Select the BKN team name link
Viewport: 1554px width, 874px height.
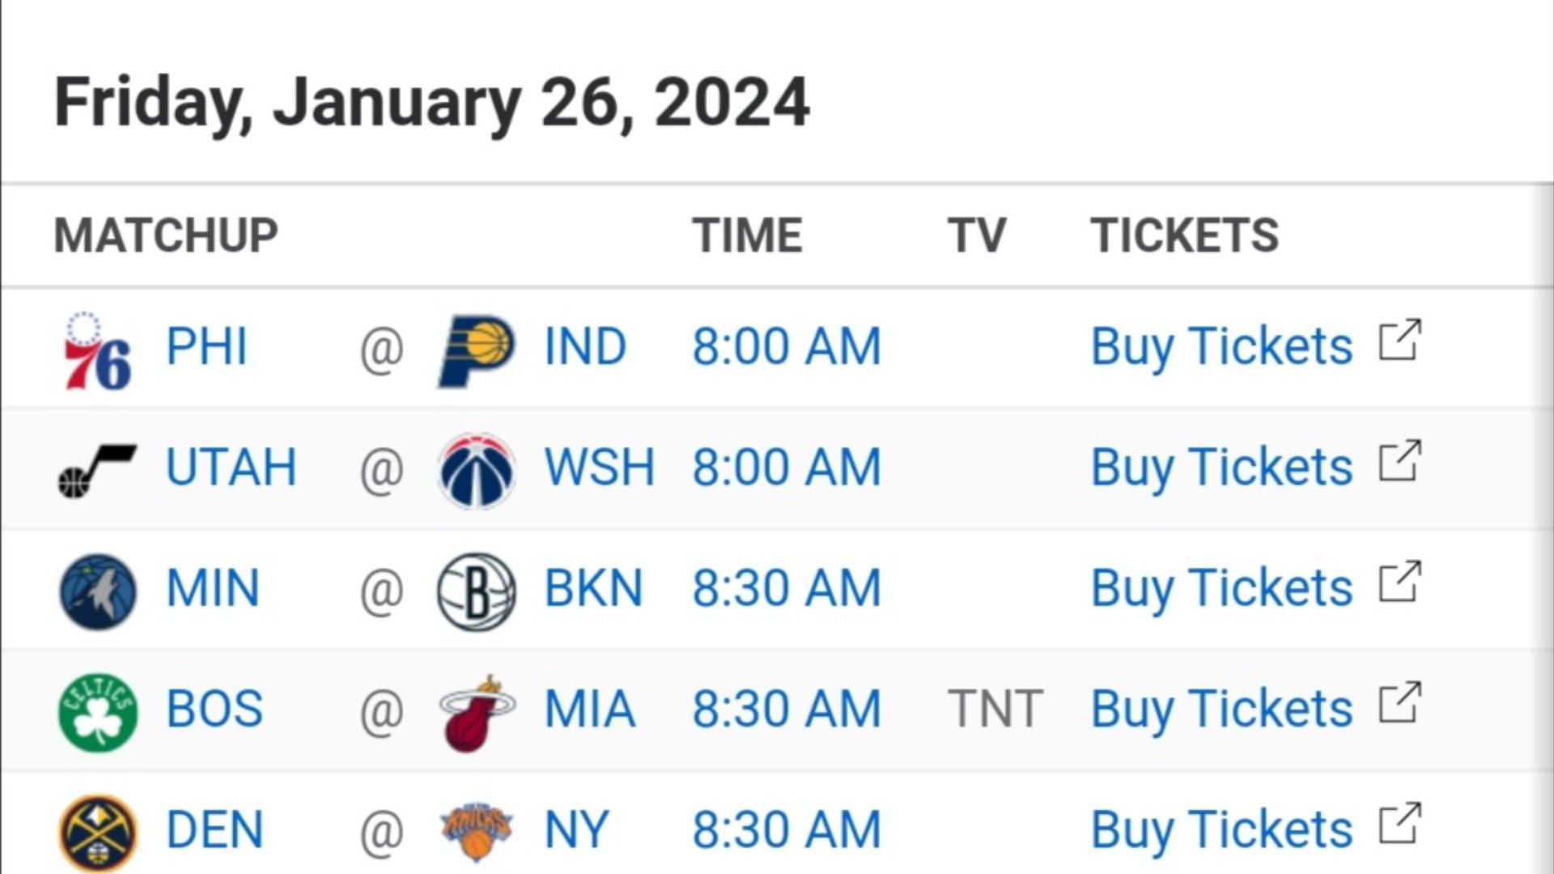593,588
